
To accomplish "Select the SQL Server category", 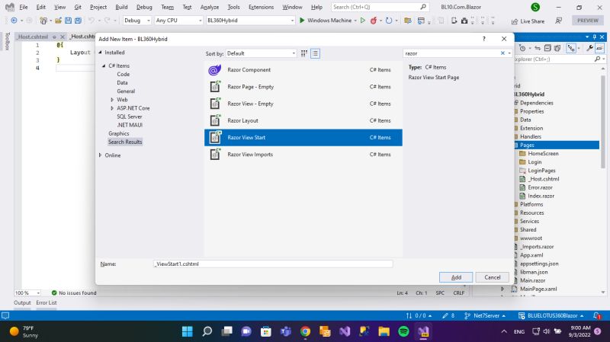I will [130, 117].
